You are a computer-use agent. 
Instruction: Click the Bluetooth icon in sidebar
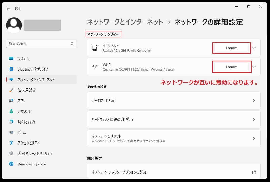(x=11, y=69)
